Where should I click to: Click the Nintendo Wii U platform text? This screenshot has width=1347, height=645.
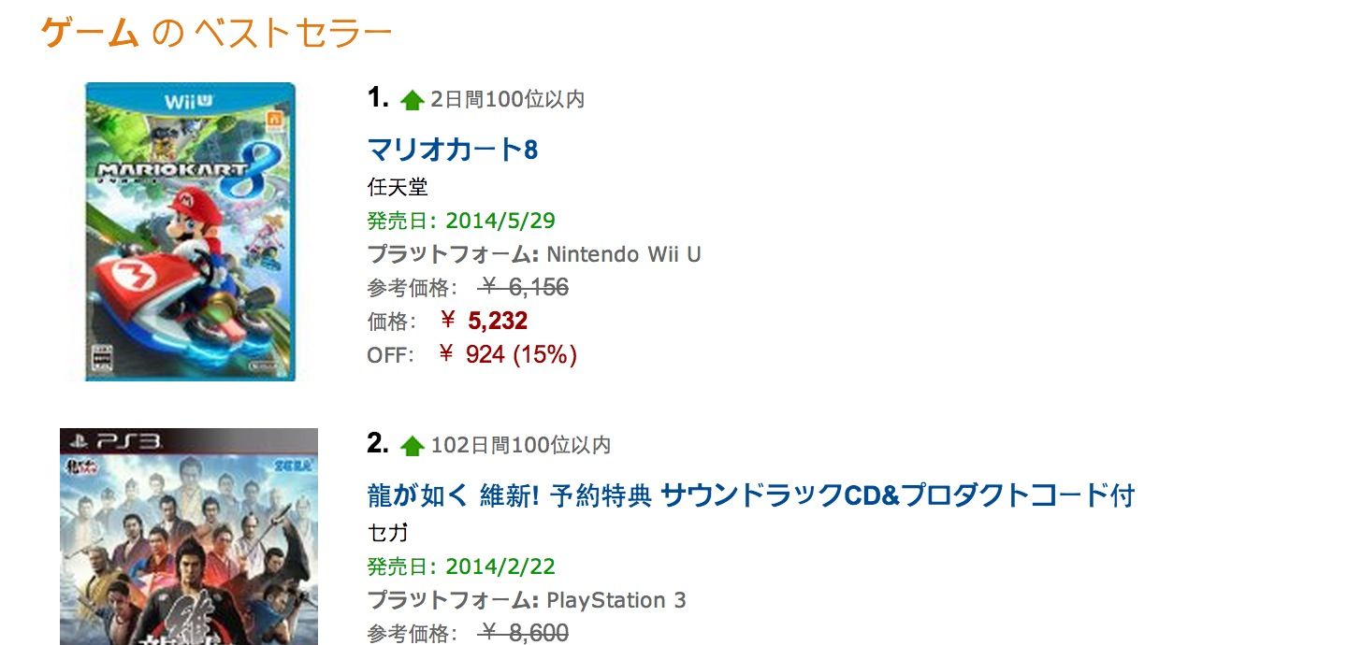[624, 254]
